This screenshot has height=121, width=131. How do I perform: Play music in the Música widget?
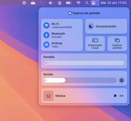point(115,96)
